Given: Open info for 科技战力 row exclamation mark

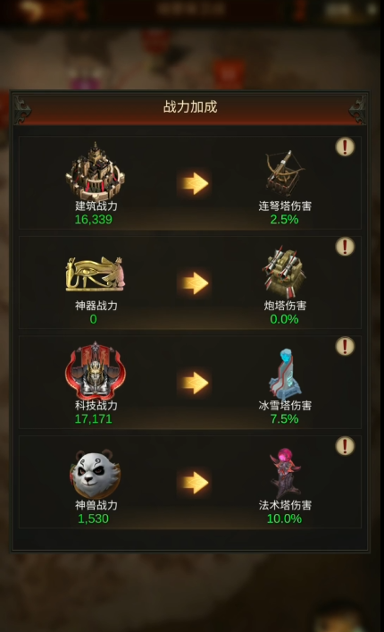Looking at the screenshot, I should pos(345,346).
